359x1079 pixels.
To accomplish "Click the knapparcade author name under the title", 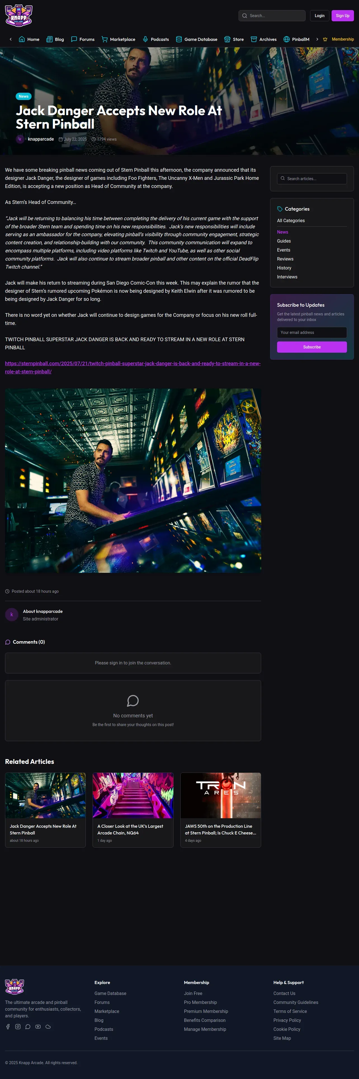I will pos(41,139).
